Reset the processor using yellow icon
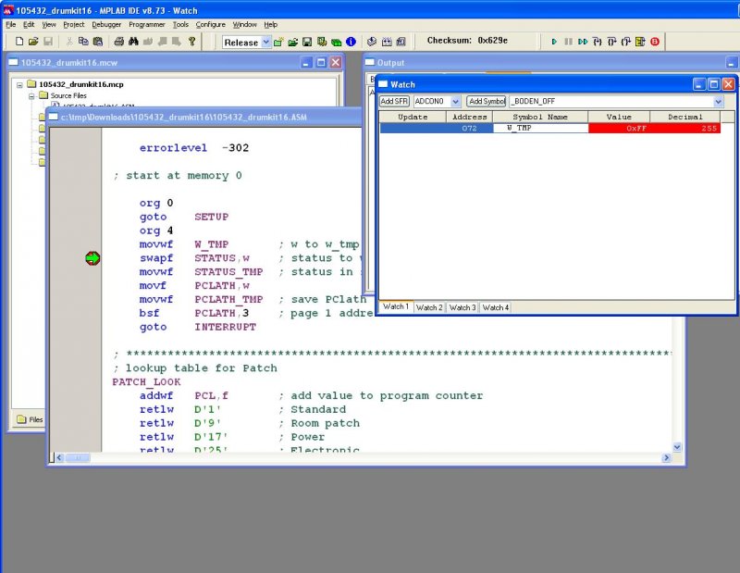740x573 pixels. 640,42
